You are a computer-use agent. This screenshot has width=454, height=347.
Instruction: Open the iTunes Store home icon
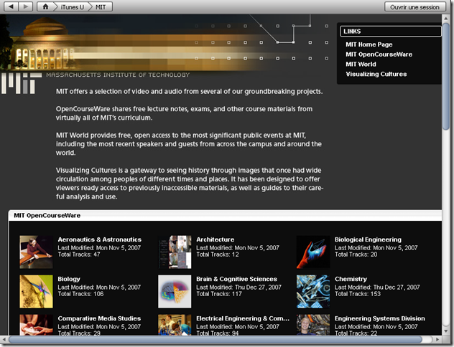click(x=45, y=6)
